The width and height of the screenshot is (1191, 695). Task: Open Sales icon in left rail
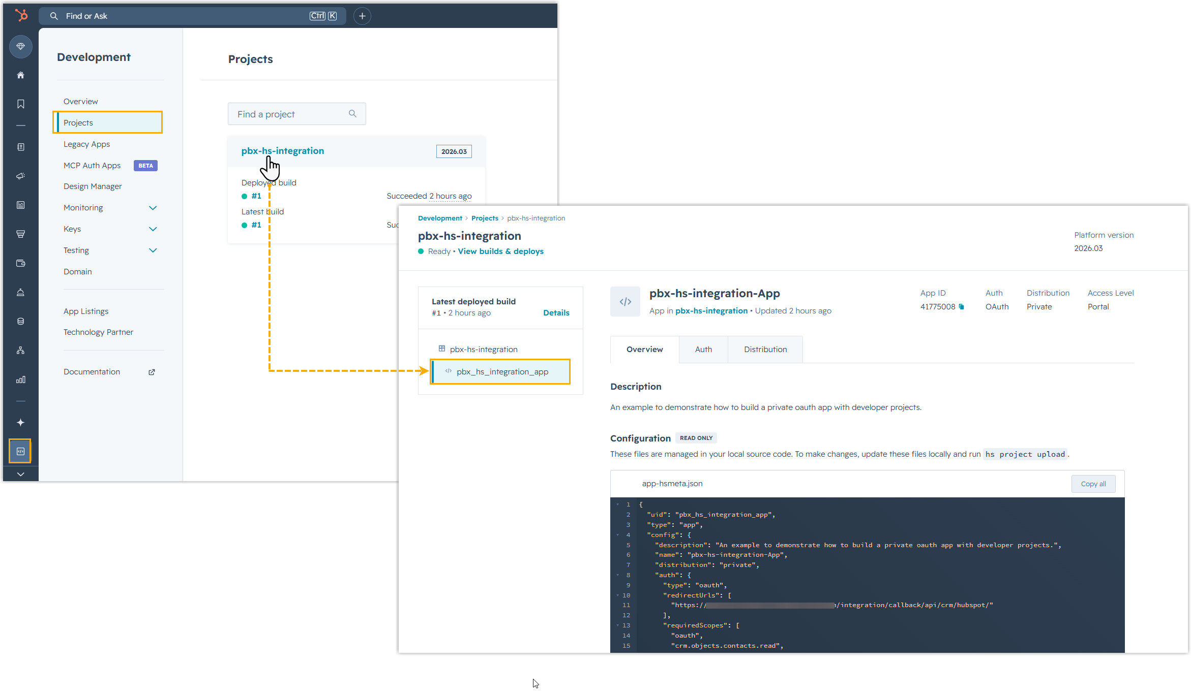tap(21, 234)
